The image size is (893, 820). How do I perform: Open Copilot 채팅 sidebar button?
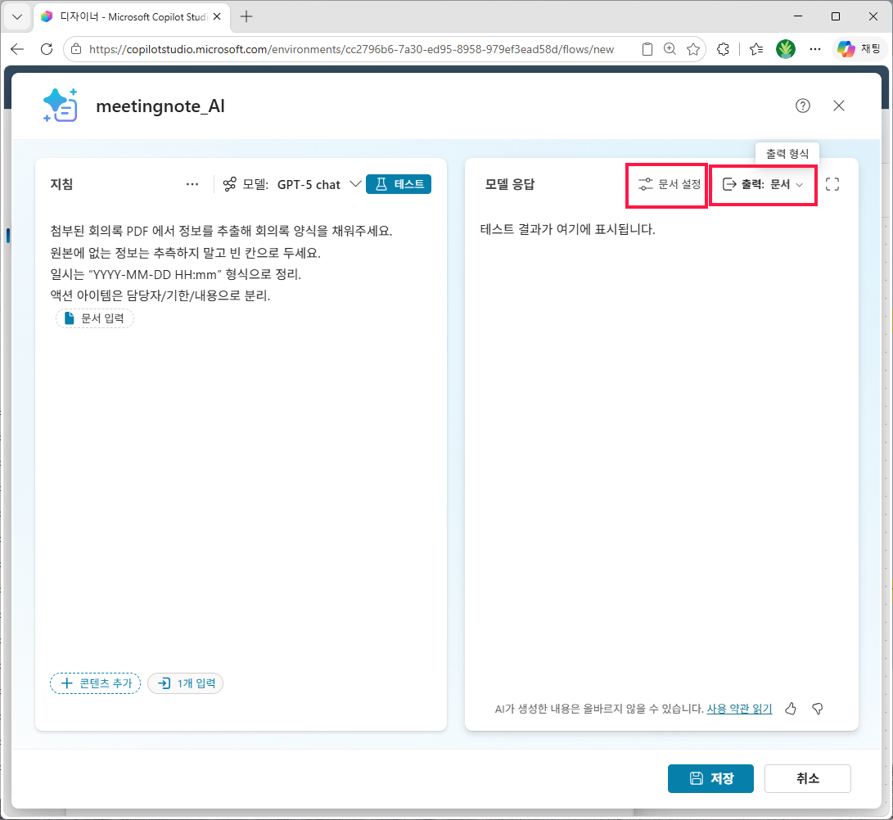pos(859,50)
